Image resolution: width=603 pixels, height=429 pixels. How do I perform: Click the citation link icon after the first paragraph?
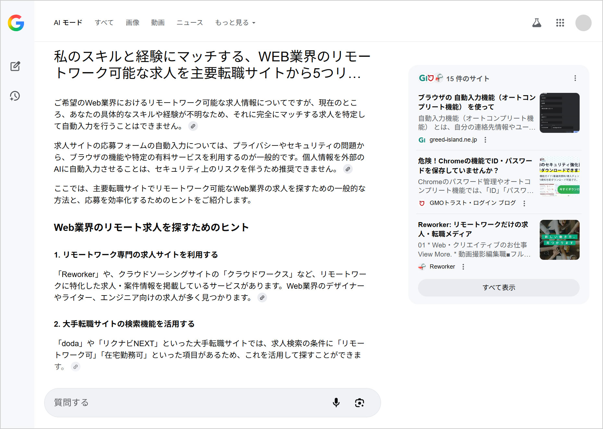[194, 126]
